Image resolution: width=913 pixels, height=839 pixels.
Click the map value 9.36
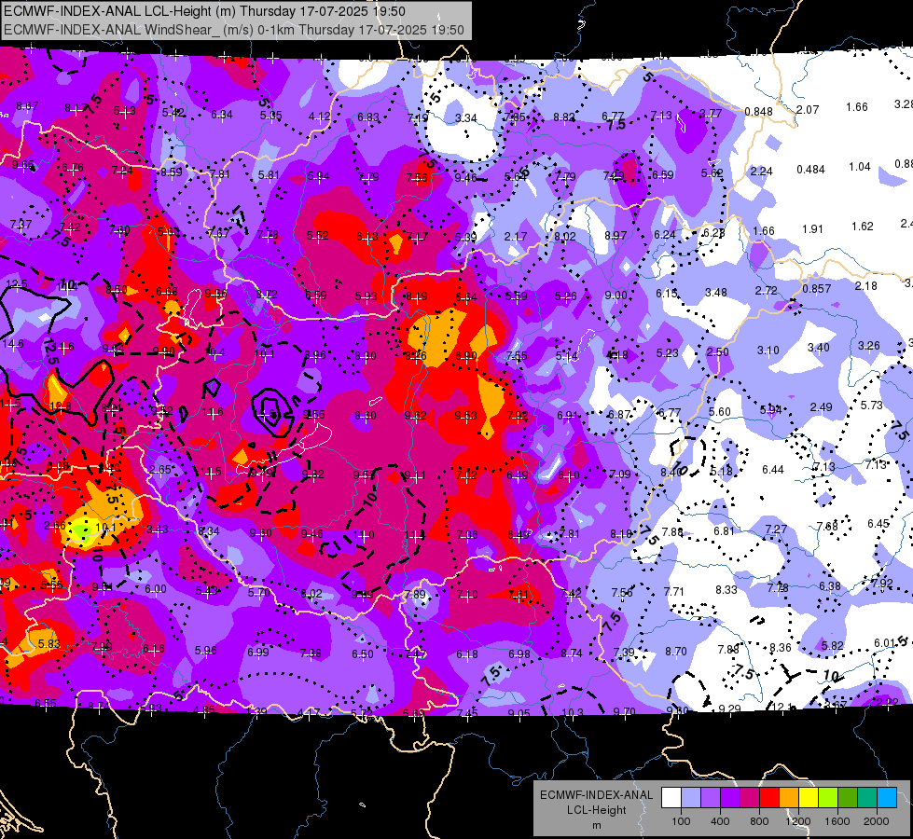coord(216,294)
